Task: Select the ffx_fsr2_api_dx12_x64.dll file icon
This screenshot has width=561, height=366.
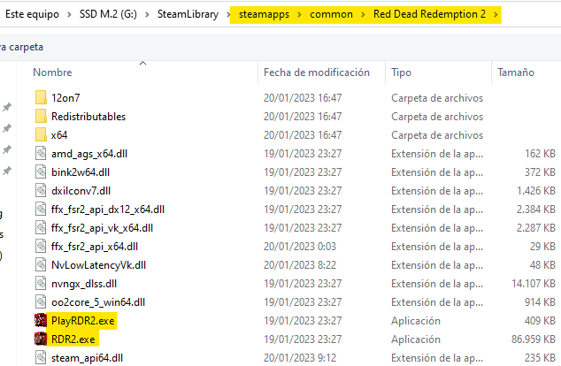Action: click(x=41, y=210)
